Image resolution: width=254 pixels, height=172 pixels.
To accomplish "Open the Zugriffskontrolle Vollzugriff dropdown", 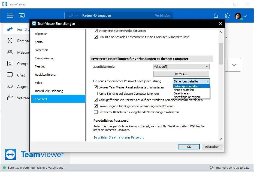I will [181, 66].
